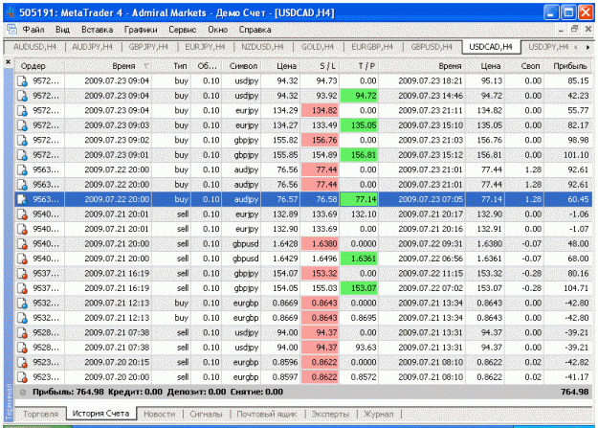The width and height of the screenshot is (598, 428).
Task: Click the MetaTrader title bar icon
Action: click(x=11, y=12)
